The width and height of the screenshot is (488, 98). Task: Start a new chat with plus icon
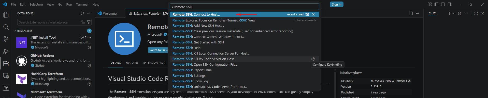click(x=449, y=13)
